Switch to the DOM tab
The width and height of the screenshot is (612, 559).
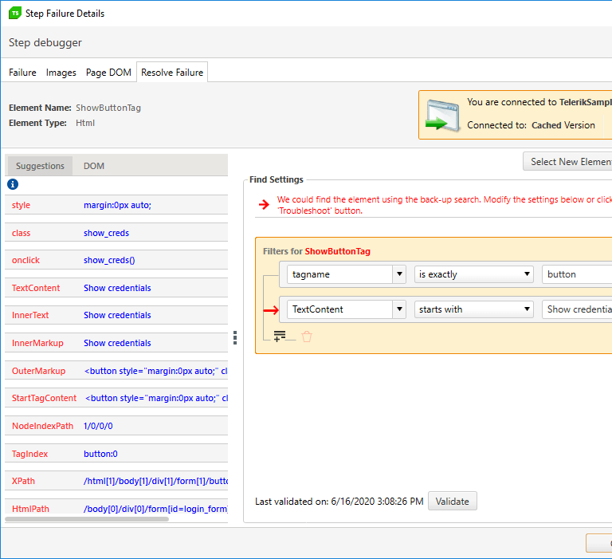[94, 166]
